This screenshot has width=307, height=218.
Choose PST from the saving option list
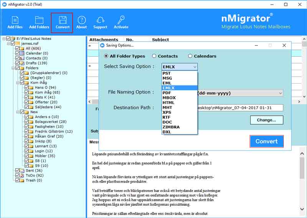point(180,73)
